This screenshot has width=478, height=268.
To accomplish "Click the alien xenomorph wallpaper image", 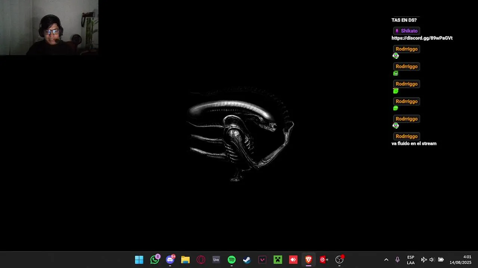I will 241,134.
